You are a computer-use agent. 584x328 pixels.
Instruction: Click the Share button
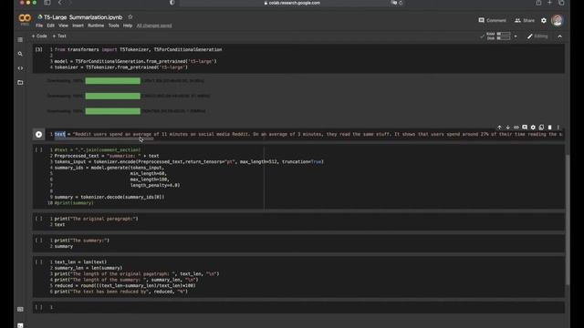click(525, 20)
